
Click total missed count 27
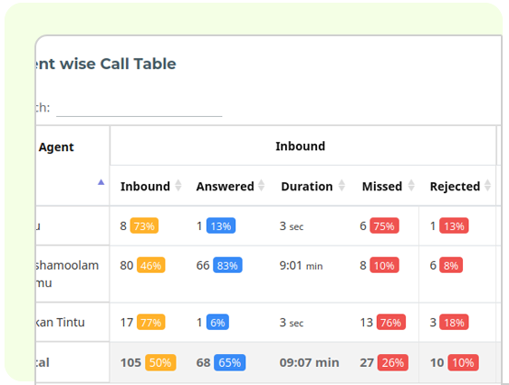coord(367,362)
